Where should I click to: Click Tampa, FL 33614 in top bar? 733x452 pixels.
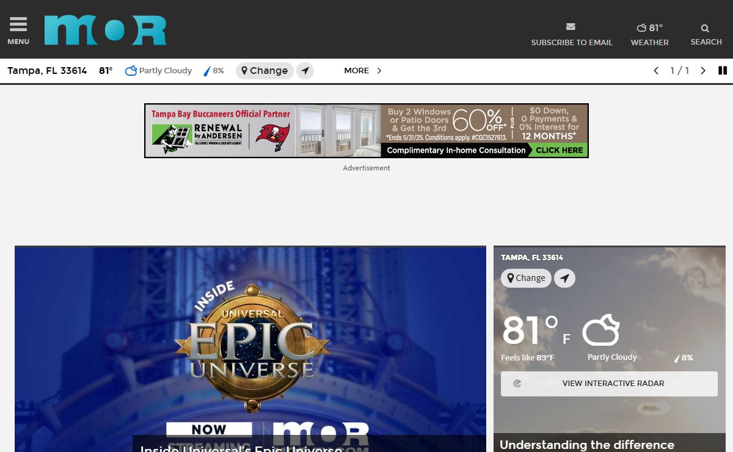[47, 71]
